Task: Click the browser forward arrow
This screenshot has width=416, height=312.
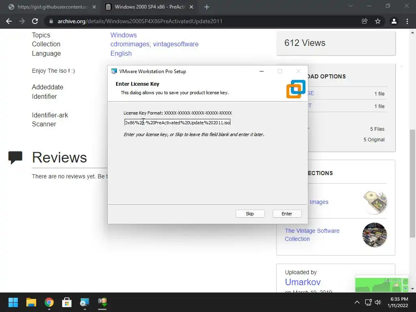Action: pos(22,21)
